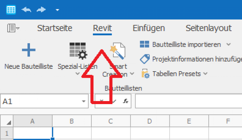Click the select-all corner of the grid
The height and width of the screenshot is (140, 242).
tap(7, 122)
